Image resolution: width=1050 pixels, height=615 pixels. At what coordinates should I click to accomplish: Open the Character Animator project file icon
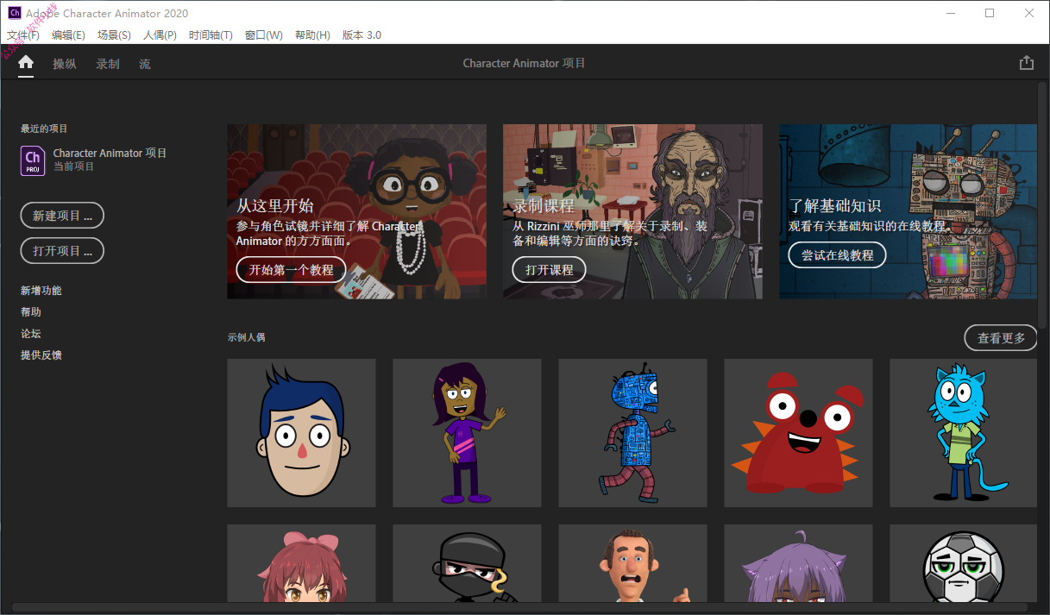(x=33, y=160)
